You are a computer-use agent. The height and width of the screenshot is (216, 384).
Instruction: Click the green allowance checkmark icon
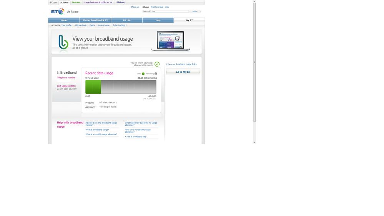157,64
